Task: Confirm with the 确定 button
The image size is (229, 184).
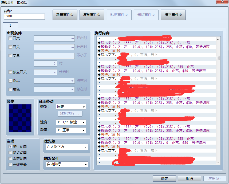Action: coord(164,178)
